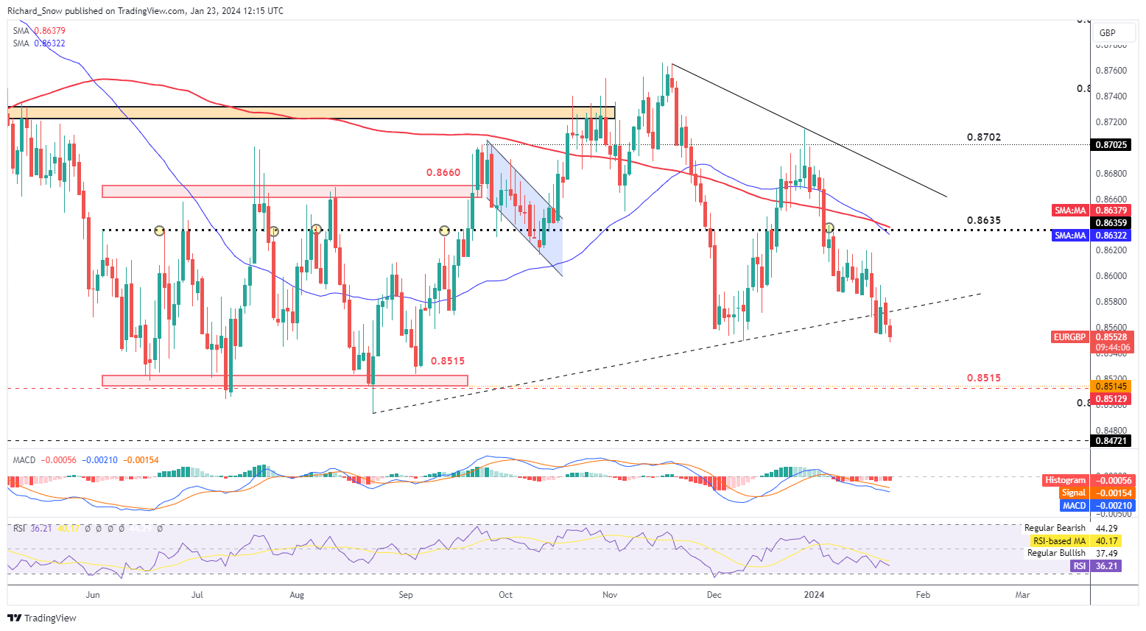Screen dimensions: 1146x631
Task: Select the MACD indicator legend title
Action: (x=24, y=460)
